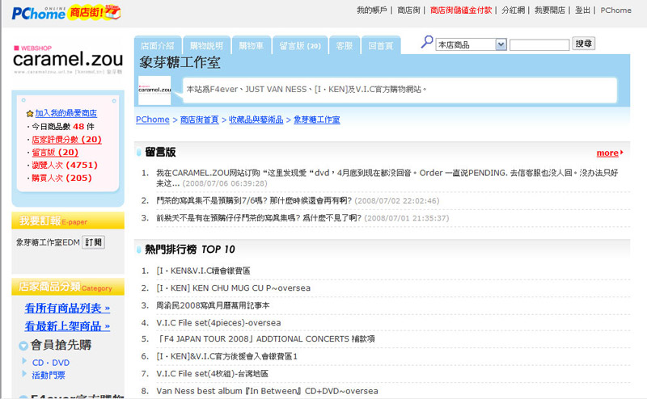Click 登出 to log out
Image resolution: width=647 pixels, height=399 pixels.
[582, 10]
